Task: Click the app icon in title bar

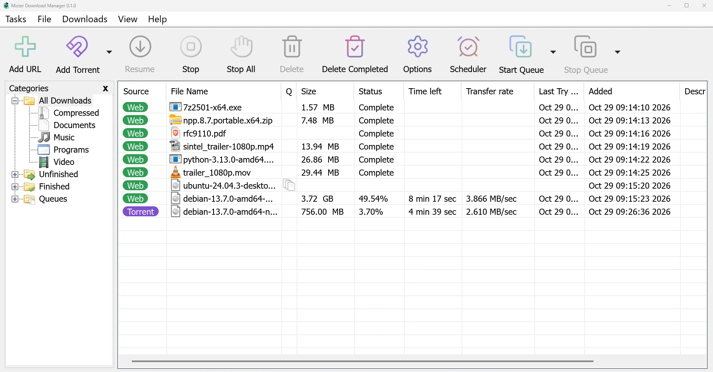Action: pos(6,5)
